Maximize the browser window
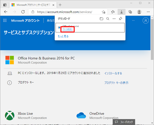 pyautogui.click(x=140, y=3)
